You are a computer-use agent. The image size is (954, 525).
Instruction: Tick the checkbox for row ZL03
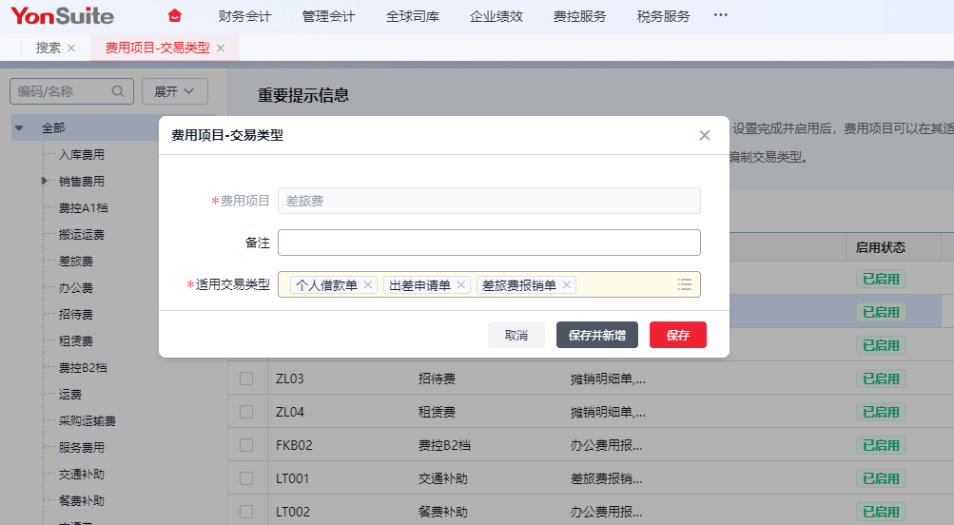[x=246, y=379]
